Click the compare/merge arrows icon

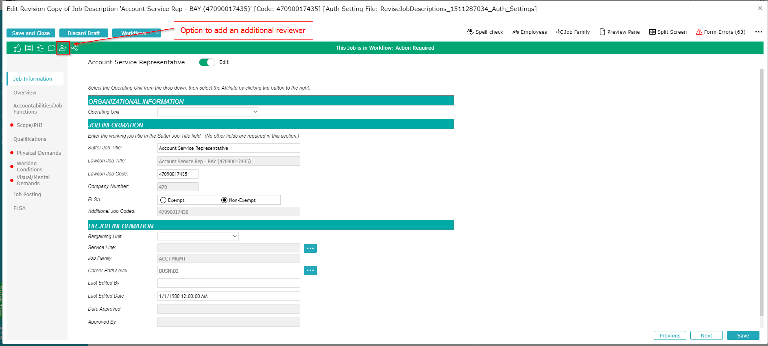(40, 48)
